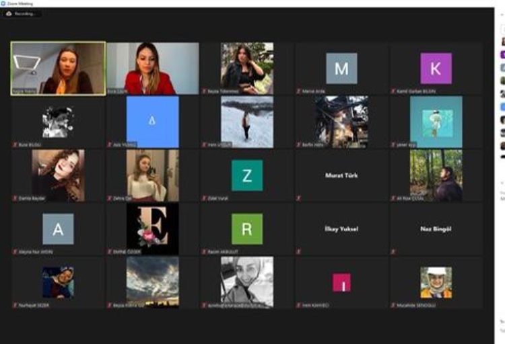Image resolution: width=505 pixels, height=344 pixels.
Task: Click the Zoom logo in title bar
Action: coord(3,3)
